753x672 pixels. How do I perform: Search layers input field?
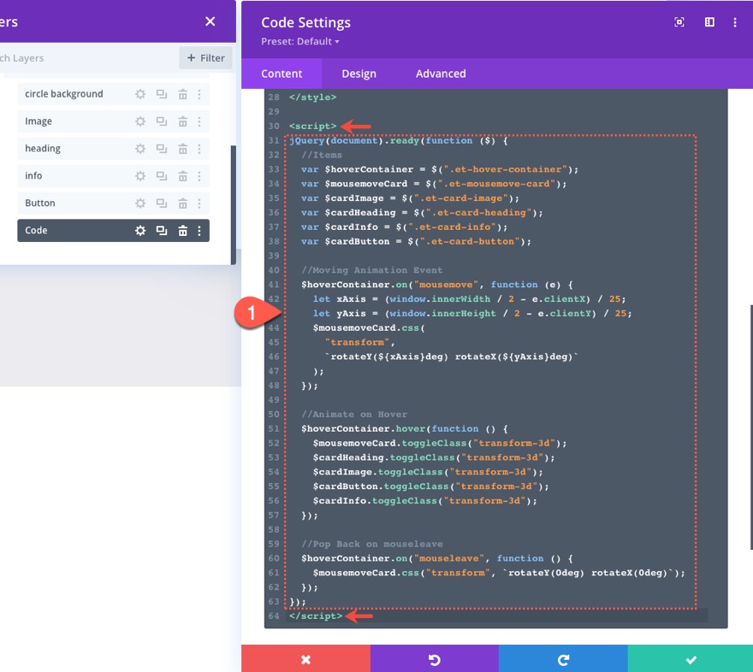tap(86, 58)
